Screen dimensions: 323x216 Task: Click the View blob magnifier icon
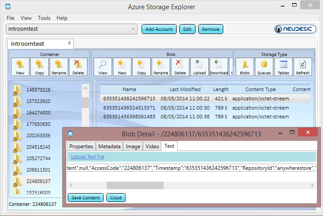point(103,67)
